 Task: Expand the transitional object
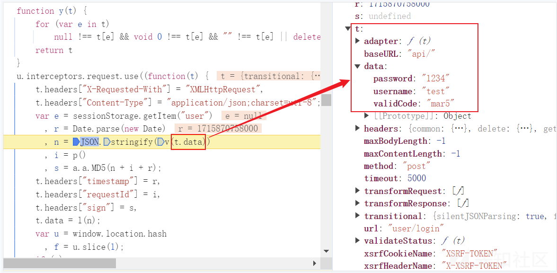tap(358, 216)
